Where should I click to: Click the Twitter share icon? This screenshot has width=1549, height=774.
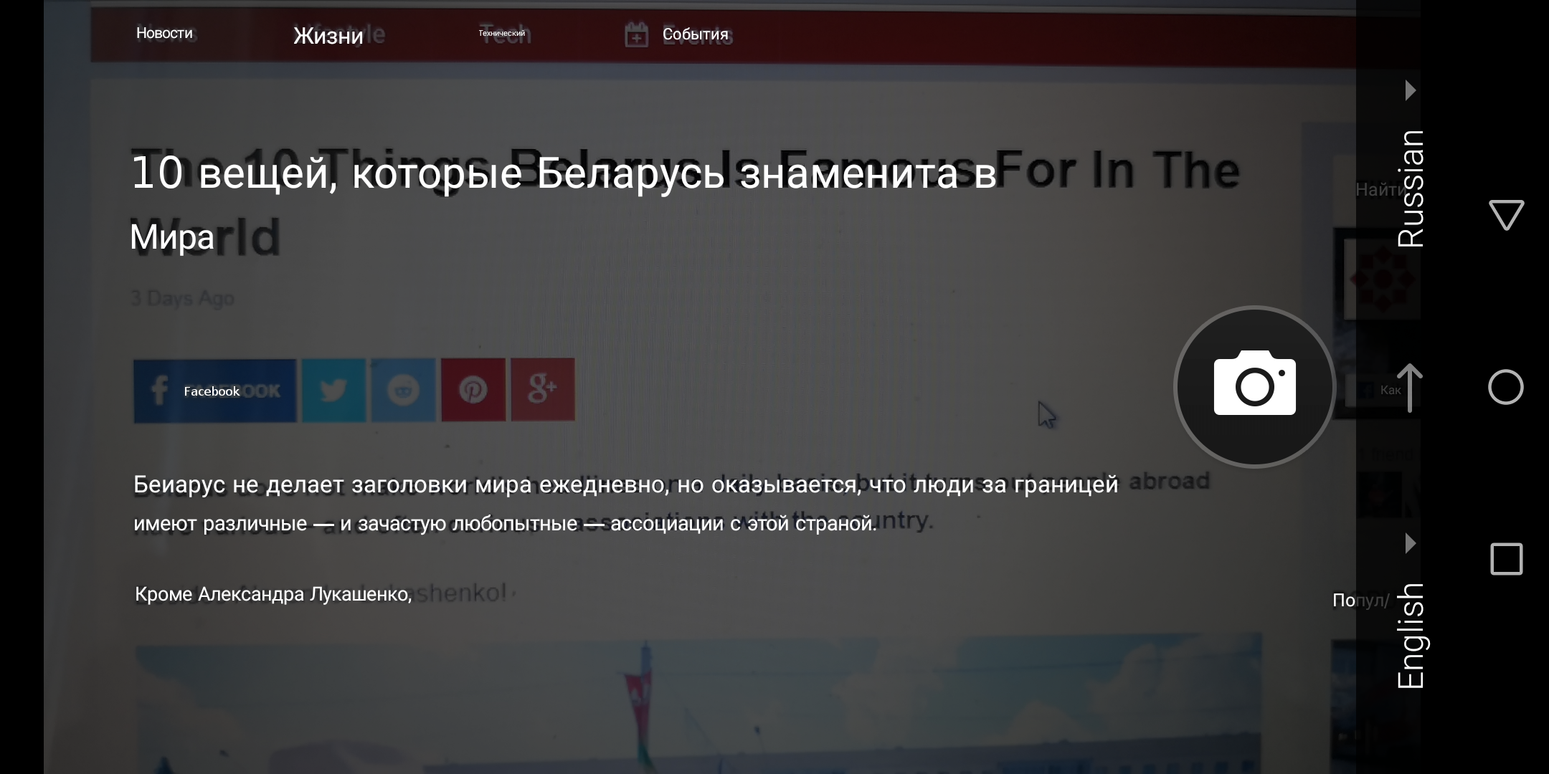[x=333, y=391]
